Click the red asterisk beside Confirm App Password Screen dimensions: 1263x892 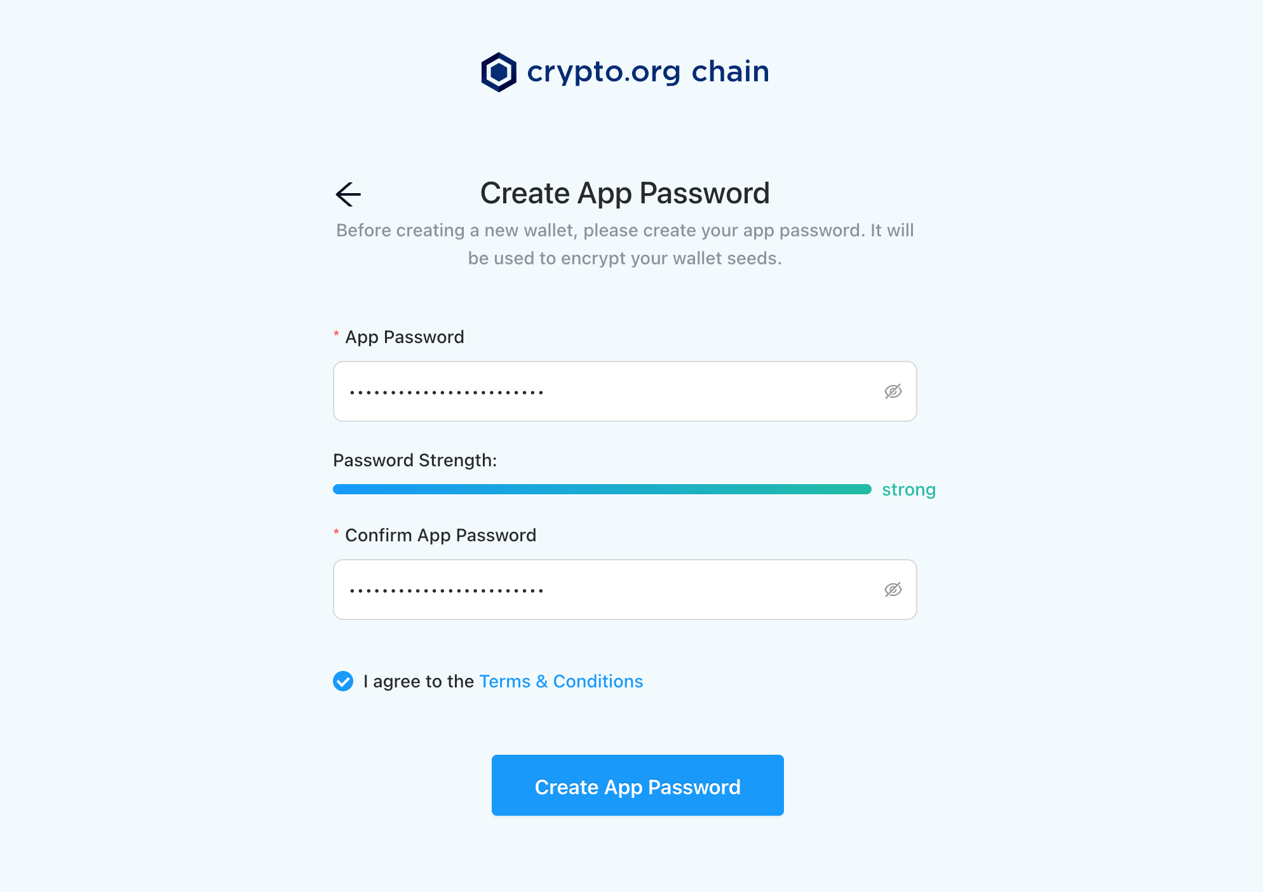click(x=336, y=533)
